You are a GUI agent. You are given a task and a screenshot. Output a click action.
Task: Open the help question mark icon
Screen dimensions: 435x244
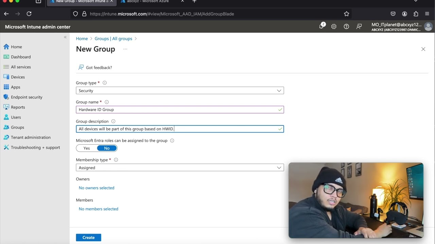pyautogui.click(x=346, y=26)
